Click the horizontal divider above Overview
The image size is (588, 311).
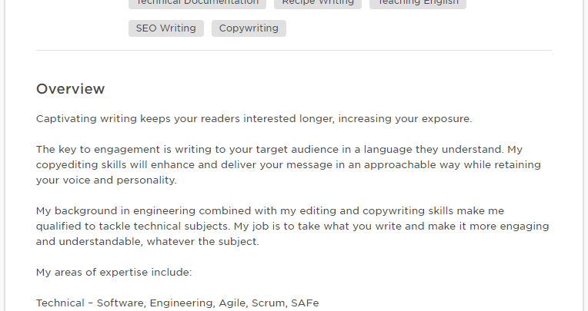click(x=293, y=51)
